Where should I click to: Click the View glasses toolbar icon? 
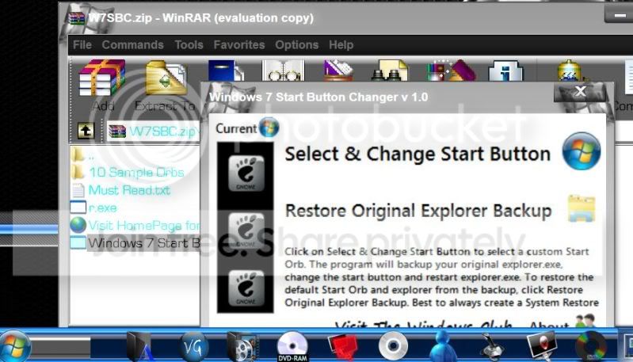[283, 71]
